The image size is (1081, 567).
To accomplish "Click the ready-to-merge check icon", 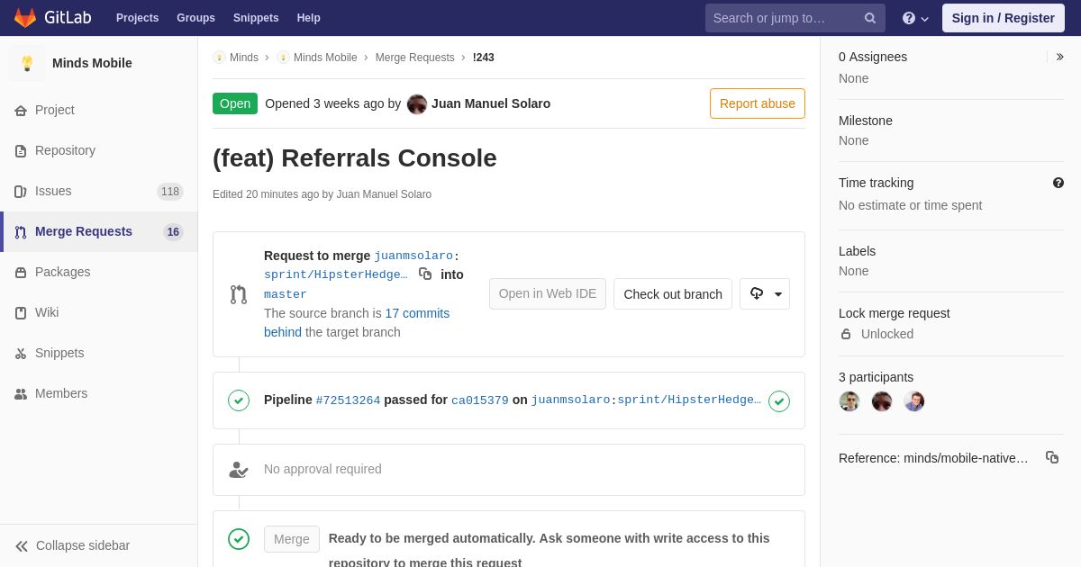I will point(239,539).
